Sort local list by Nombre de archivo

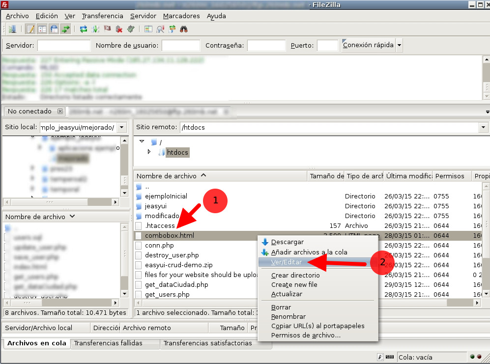(66, 217)
